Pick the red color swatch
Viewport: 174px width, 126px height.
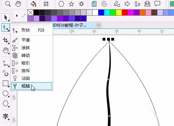125,12
